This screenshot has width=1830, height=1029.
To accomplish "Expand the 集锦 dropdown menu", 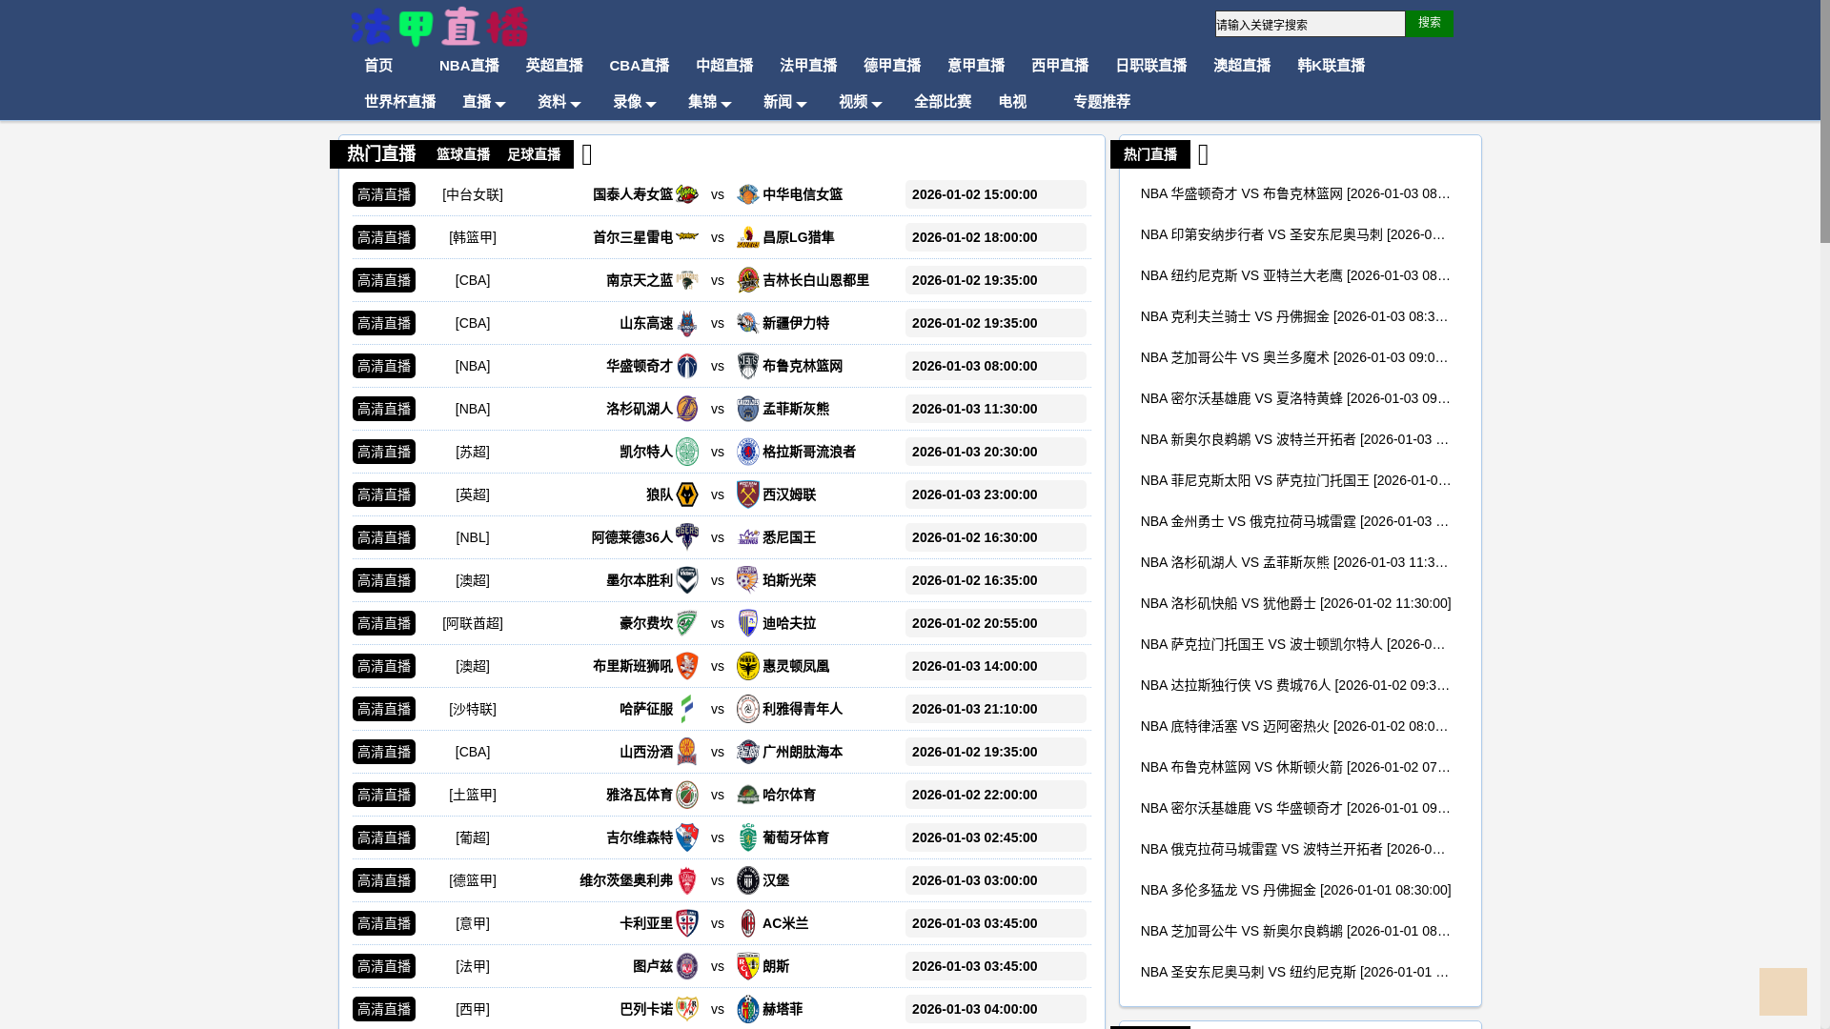I will (709, 102).
